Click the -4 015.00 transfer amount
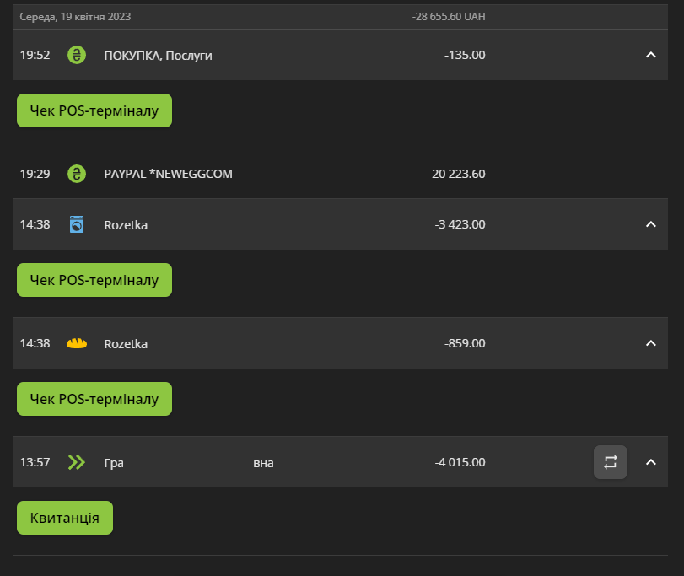The width and height of the screenshot is (684, 576). pyautogui.click(x=460, y=462)
